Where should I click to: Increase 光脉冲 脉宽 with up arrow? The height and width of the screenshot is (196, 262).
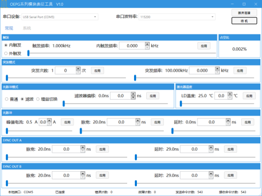138,120
